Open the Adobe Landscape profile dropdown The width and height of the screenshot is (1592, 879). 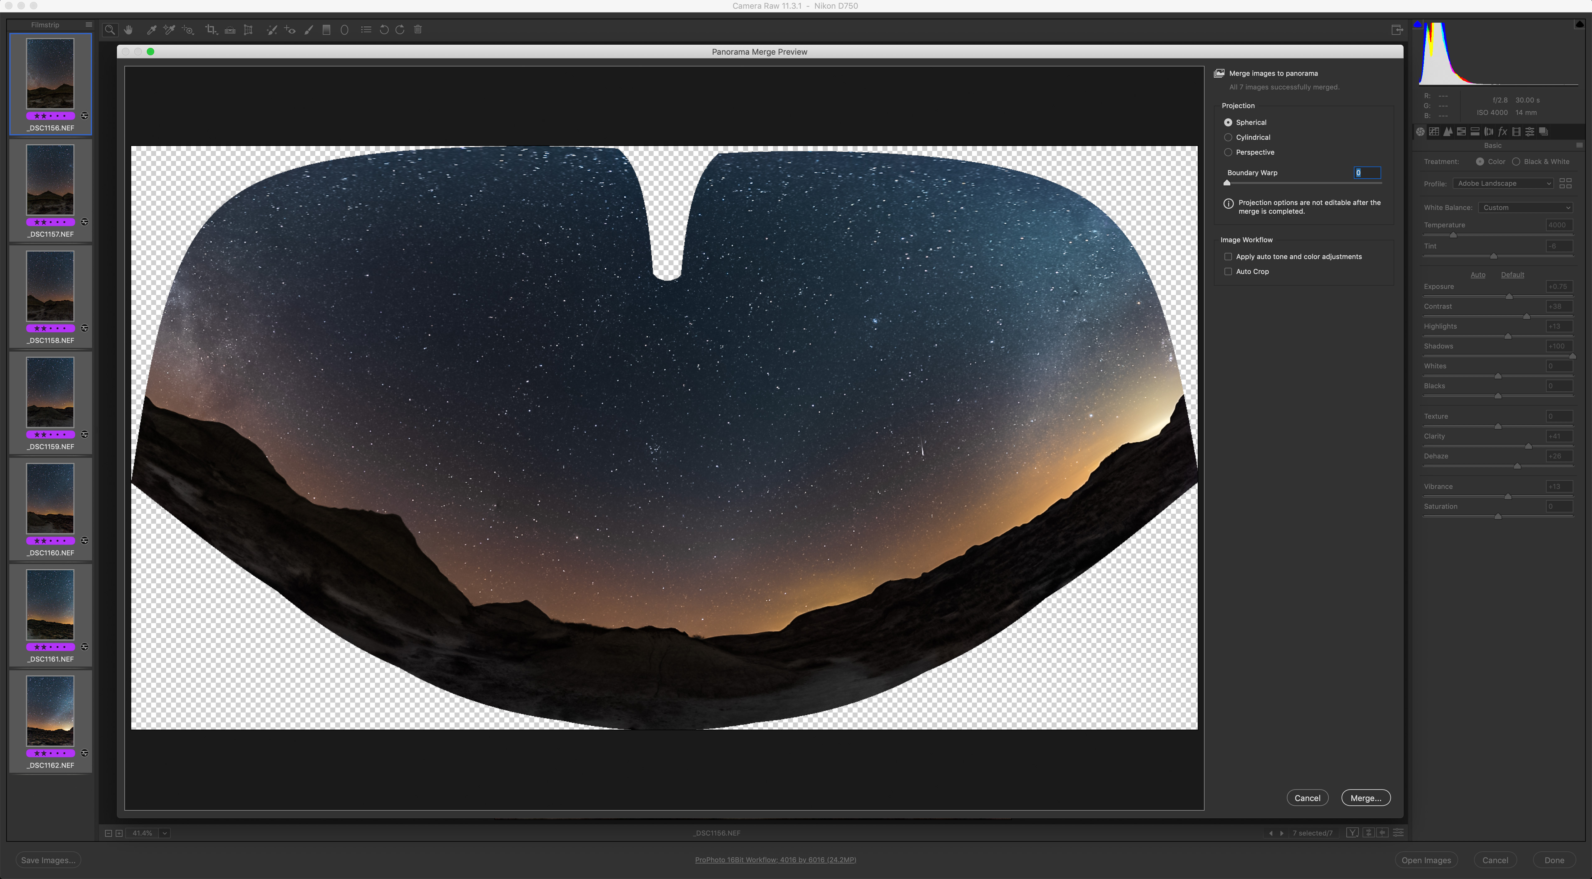click(x=1502, y=183)
